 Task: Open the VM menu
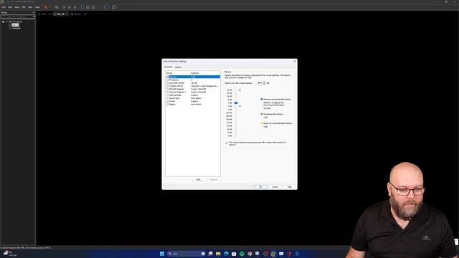(x=24, y=7)
